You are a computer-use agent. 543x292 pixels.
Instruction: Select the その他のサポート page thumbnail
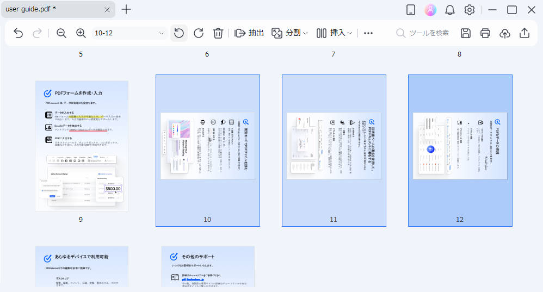208,266
